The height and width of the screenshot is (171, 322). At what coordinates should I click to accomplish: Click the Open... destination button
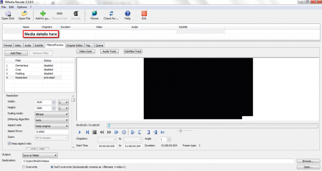tap(308, 167)
